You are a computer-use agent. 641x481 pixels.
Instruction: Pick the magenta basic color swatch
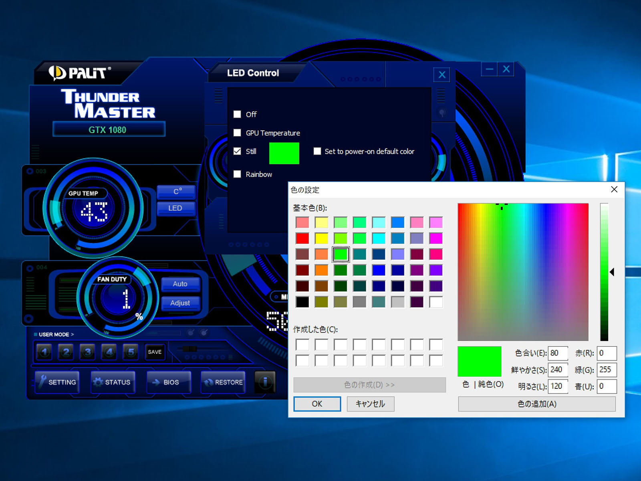point(436,238)
